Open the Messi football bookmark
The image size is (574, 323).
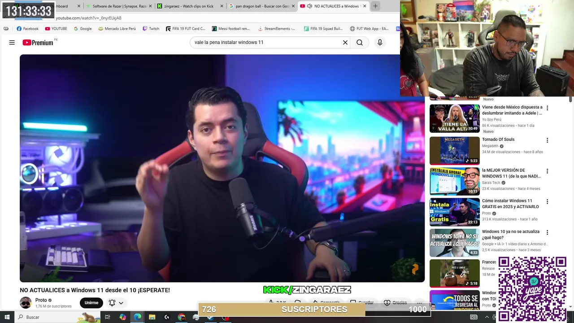click(x=230, y=29)
